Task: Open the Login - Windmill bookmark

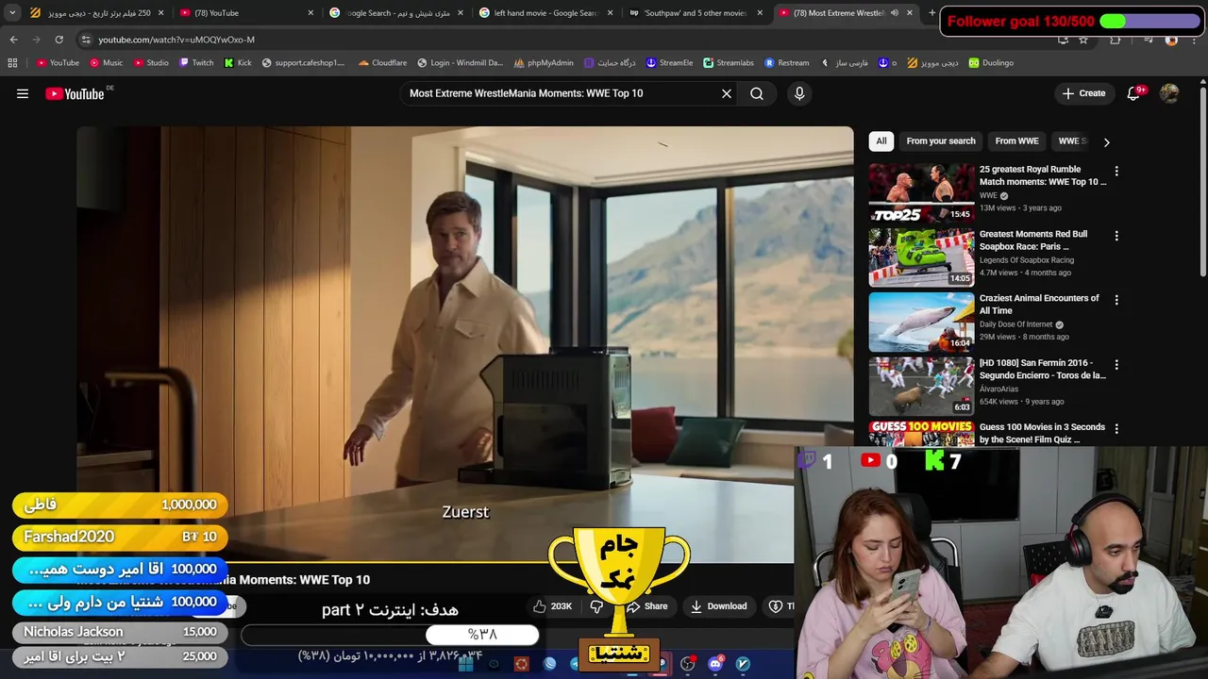Action: click(460, 63)
